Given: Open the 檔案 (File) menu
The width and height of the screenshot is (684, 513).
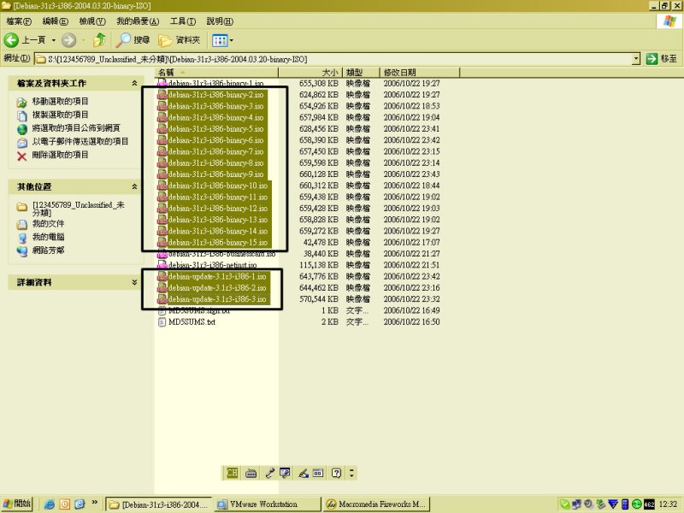Looking at the screenshot, I should [x=20, y=21].
